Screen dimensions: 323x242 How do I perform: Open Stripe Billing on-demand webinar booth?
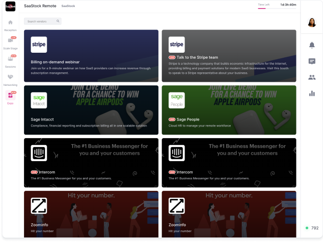[x=91, y=56]
